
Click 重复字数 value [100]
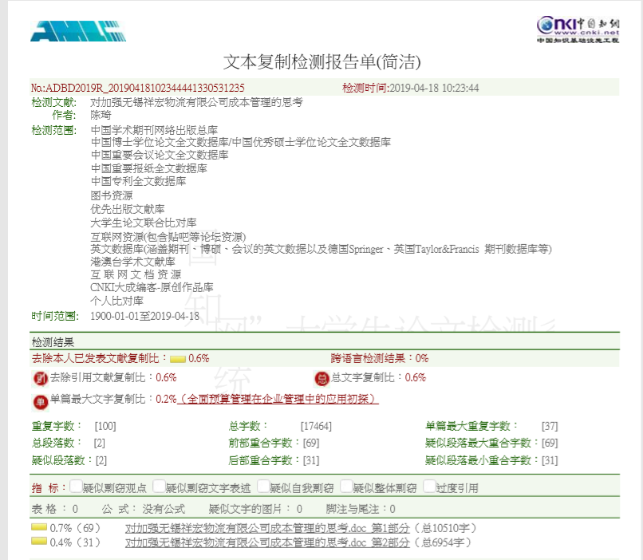[x=105, y=426]
